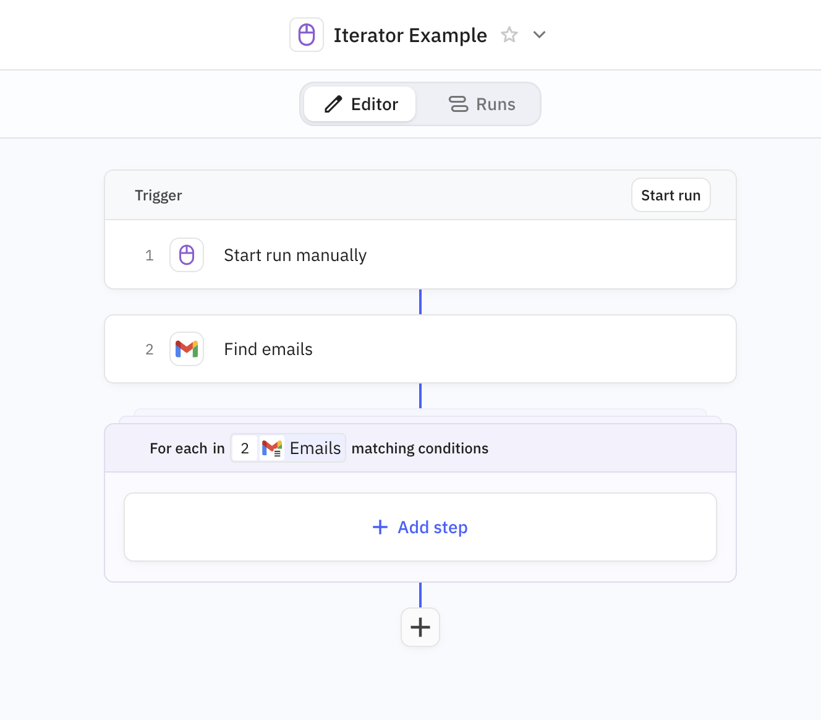This screenshot has height=720, width=821.
Task: Click the Gmail icon in step 2
Action: click(x=187, y=349)
